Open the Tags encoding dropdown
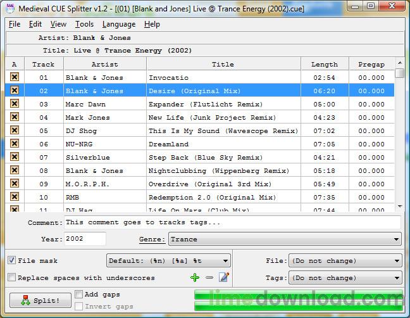The width and height of the screenshot is (410, 318). [x=345, y=277]
